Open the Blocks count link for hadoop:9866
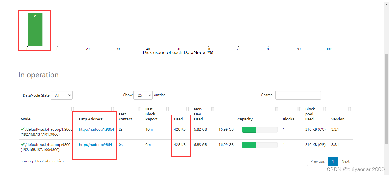The image size is (389, 175). point(284,145)
